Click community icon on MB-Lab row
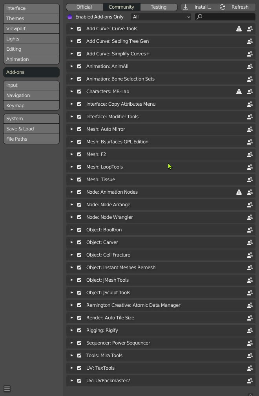This screenshot has height=396, width=259. pos(250,92)
